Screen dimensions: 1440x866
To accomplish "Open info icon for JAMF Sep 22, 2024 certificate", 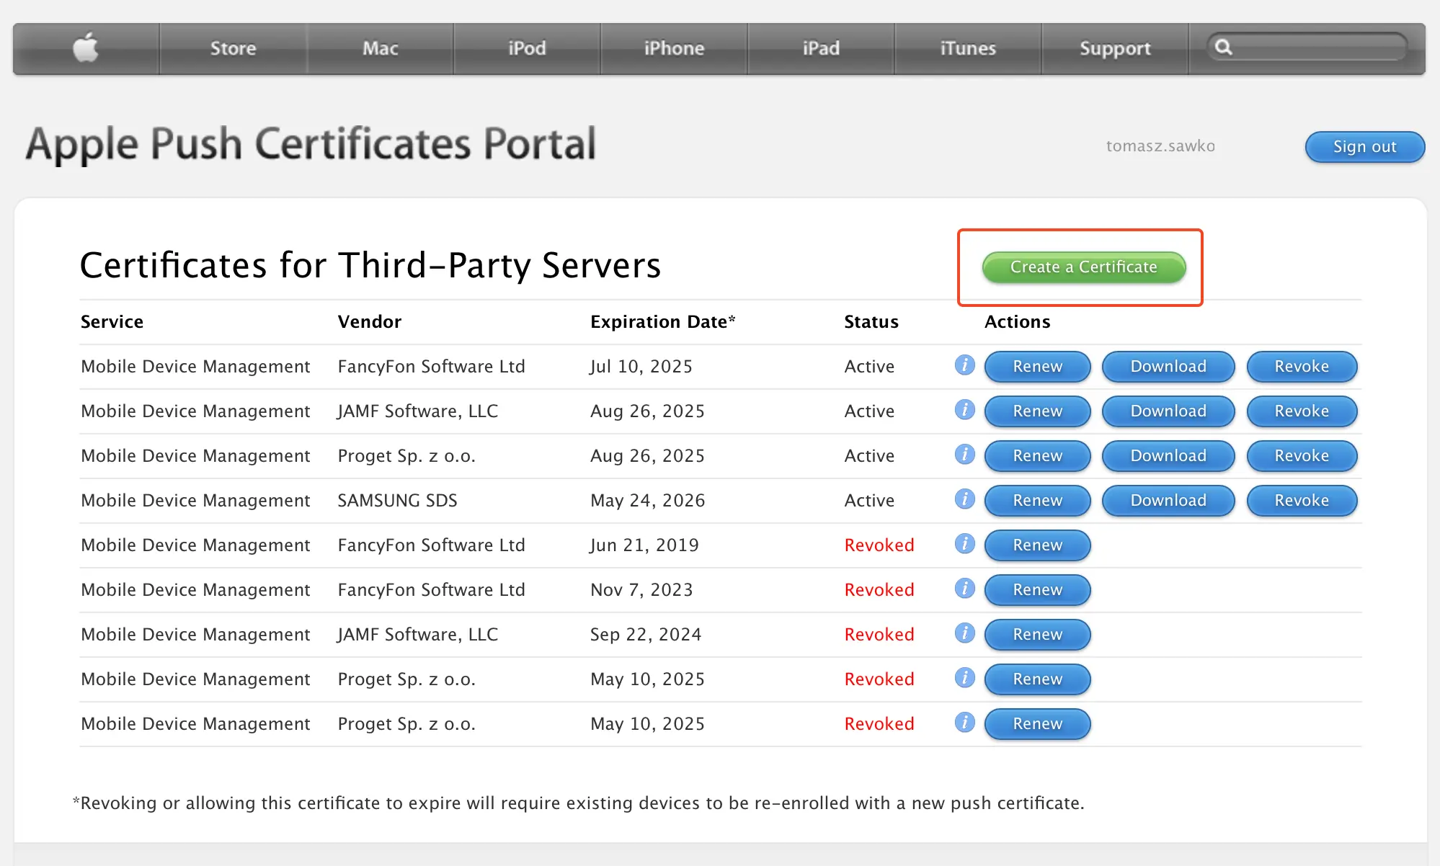I will point(964,633).
